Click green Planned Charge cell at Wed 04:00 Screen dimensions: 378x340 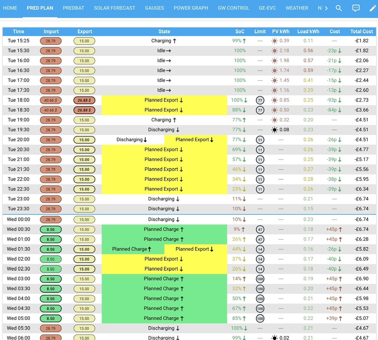(x=164, y=298)
